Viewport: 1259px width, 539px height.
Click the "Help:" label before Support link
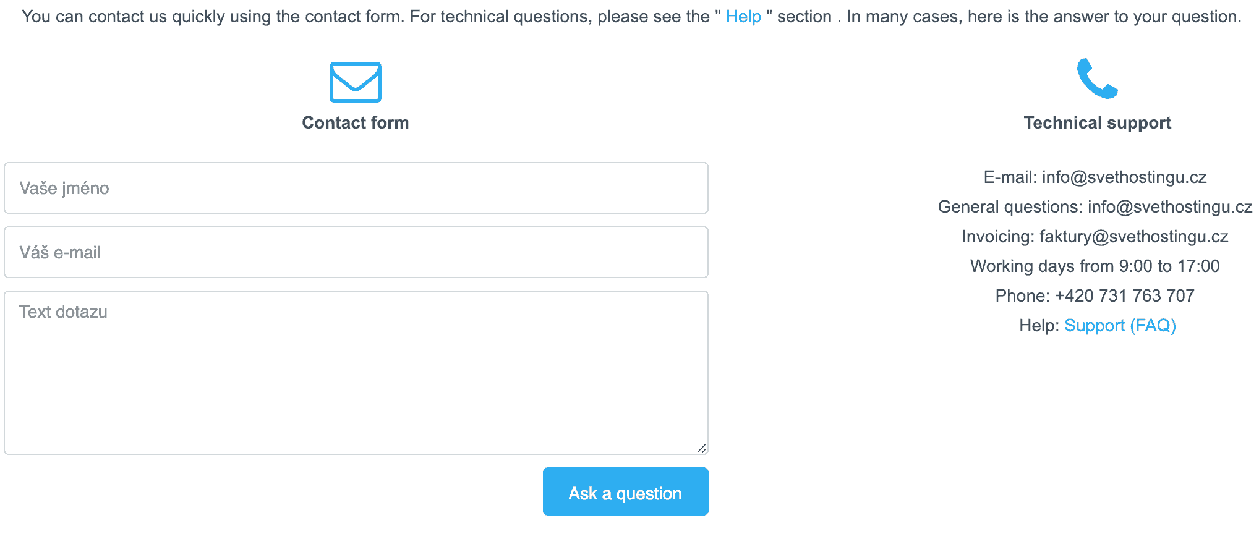click(1039, 325)
